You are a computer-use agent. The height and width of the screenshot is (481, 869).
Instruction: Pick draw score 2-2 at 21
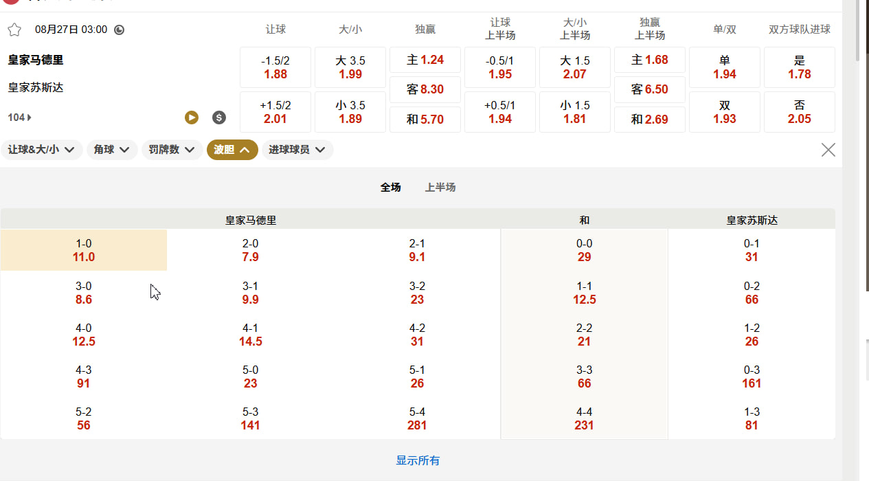click(x=585, y=335)
